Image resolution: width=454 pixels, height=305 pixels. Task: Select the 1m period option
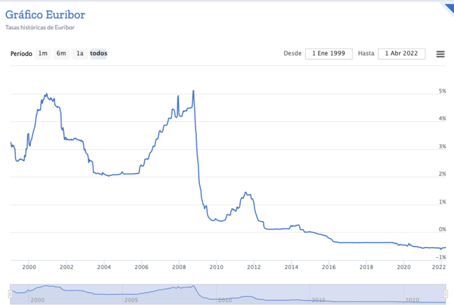pyautogui.click(x=43, y=54)
